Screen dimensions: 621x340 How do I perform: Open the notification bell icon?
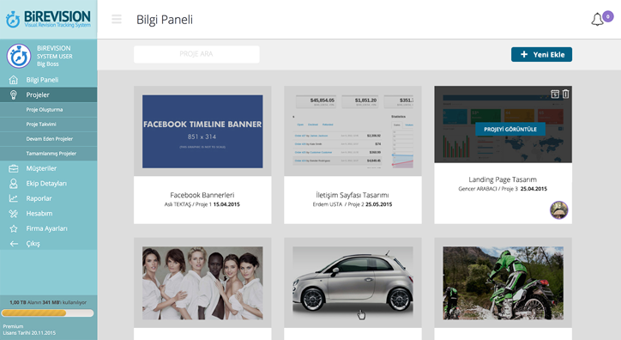[x=597, y=20]
